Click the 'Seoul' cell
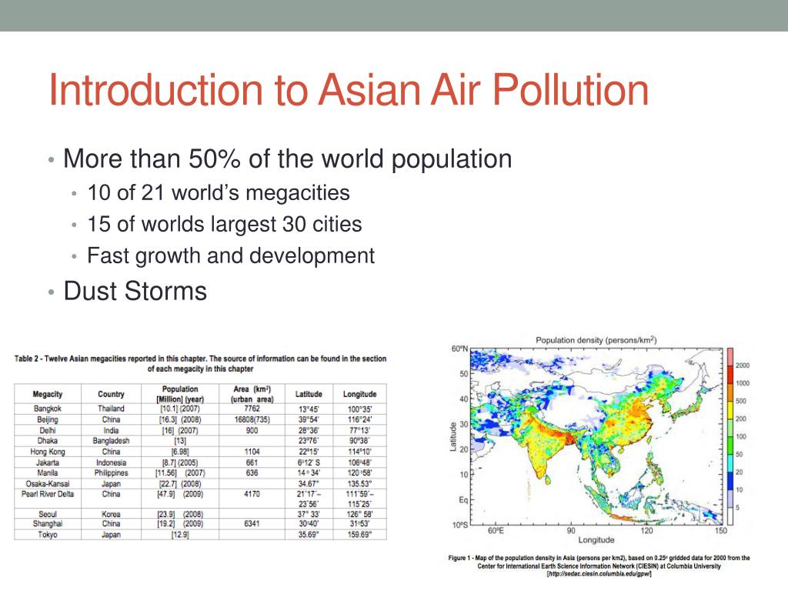This screenshot has width=788, height=591. point(48,514)
